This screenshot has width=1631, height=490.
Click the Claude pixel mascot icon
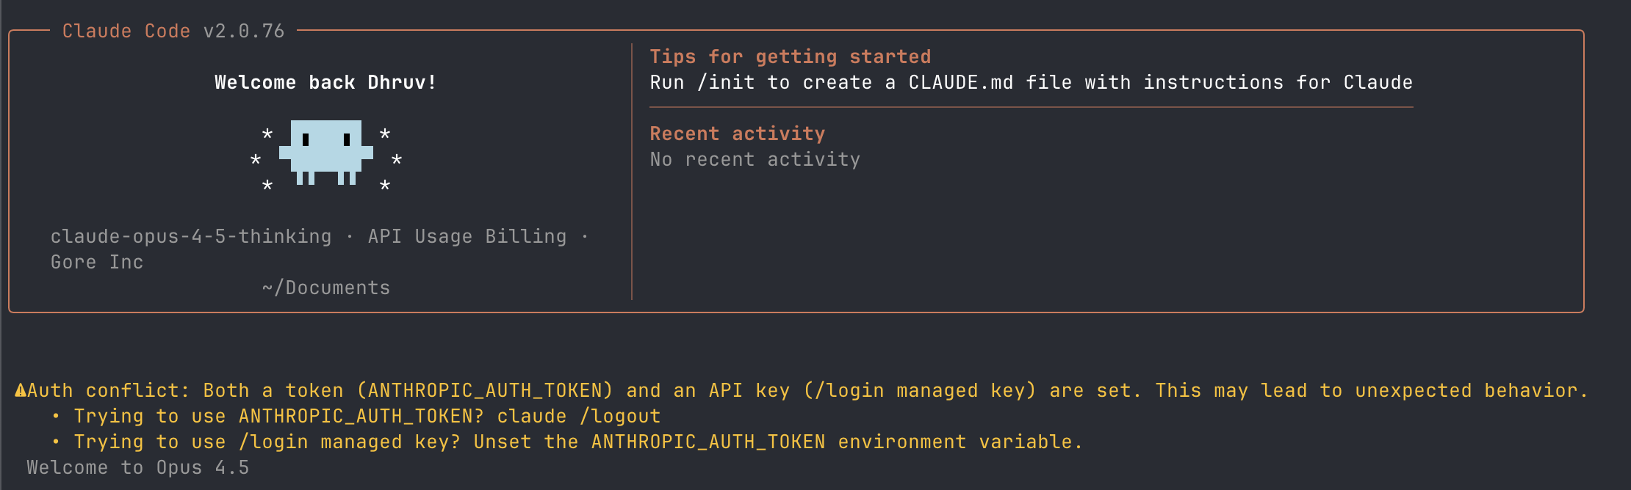tap(326, 152)
